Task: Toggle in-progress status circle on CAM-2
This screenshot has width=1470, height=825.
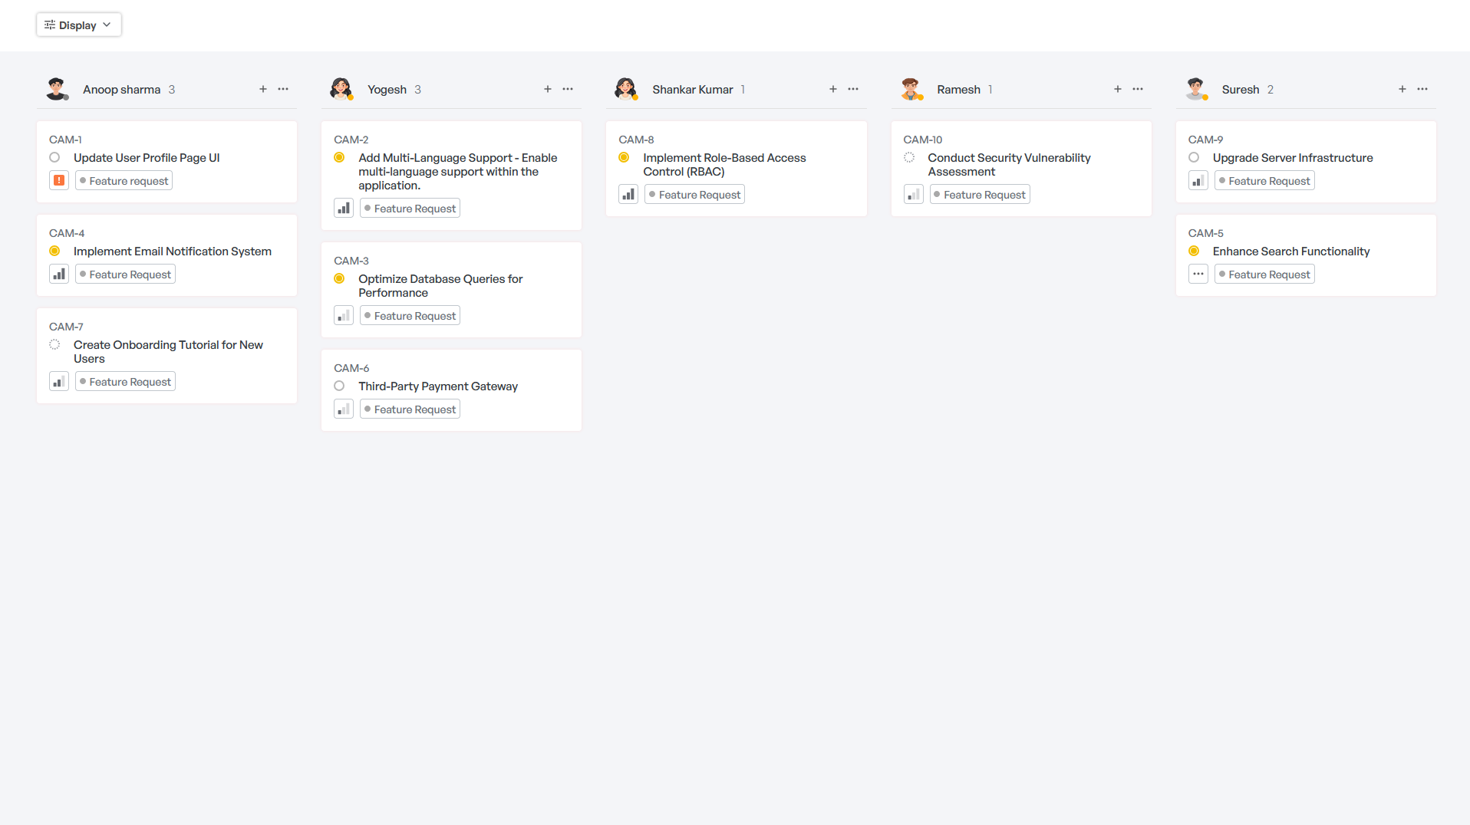Action: pos(339,157)
